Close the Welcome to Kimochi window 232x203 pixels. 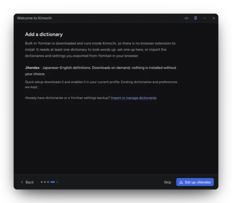click(214, 18)
